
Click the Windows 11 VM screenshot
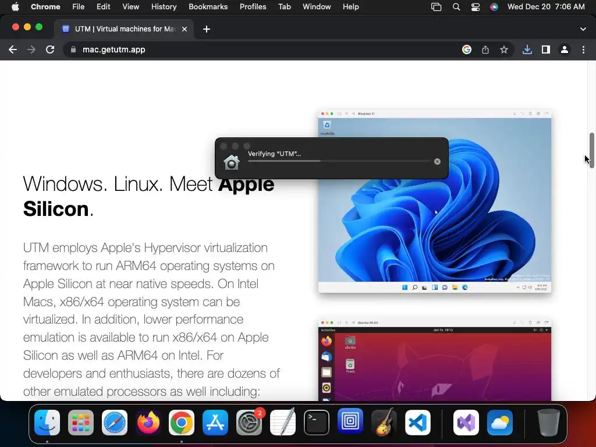(x=434, y=201)
